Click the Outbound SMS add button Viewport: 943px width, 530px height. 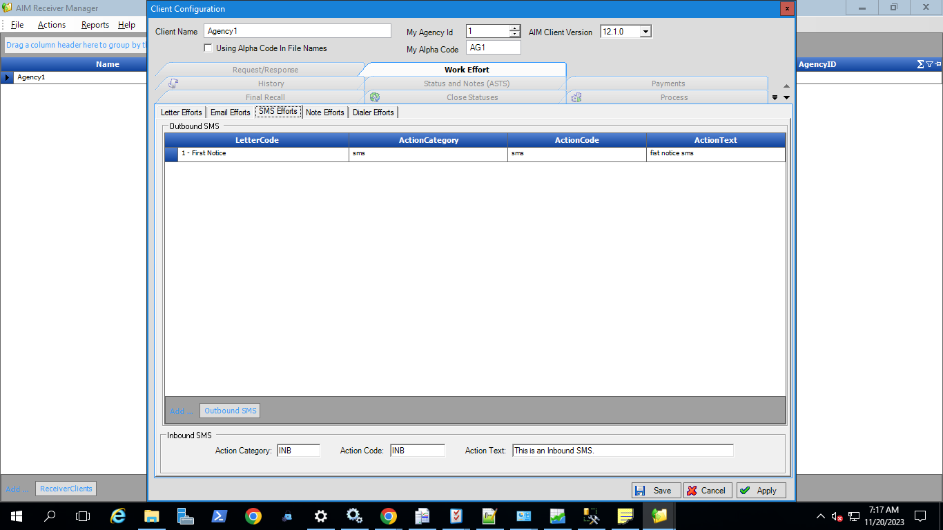point(230,411)
